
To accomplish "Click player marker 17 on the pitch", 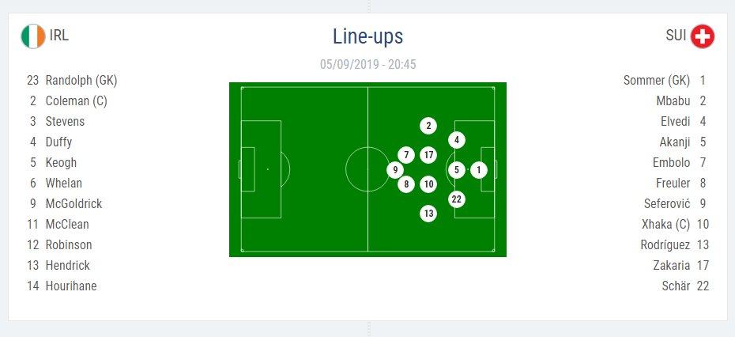I will click(428, 155).
